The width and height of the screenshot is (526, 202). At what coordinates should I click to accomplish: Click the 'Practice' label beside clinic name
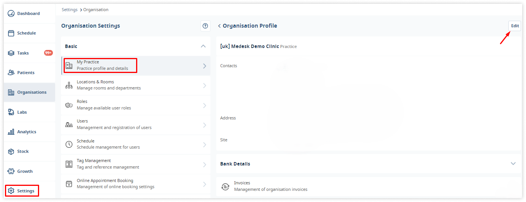(x=289, y=46)
